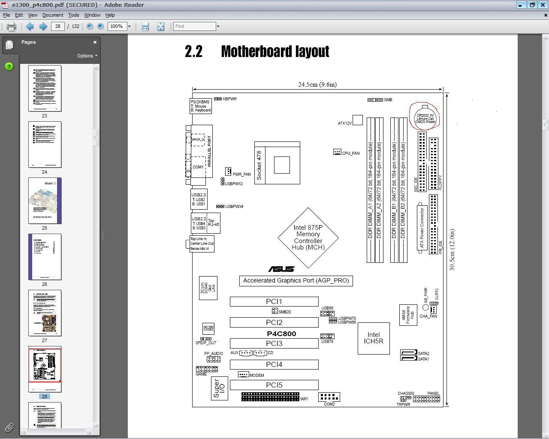Open the File menu
Viewport: 549px width, 439px height.
(6, 15)
